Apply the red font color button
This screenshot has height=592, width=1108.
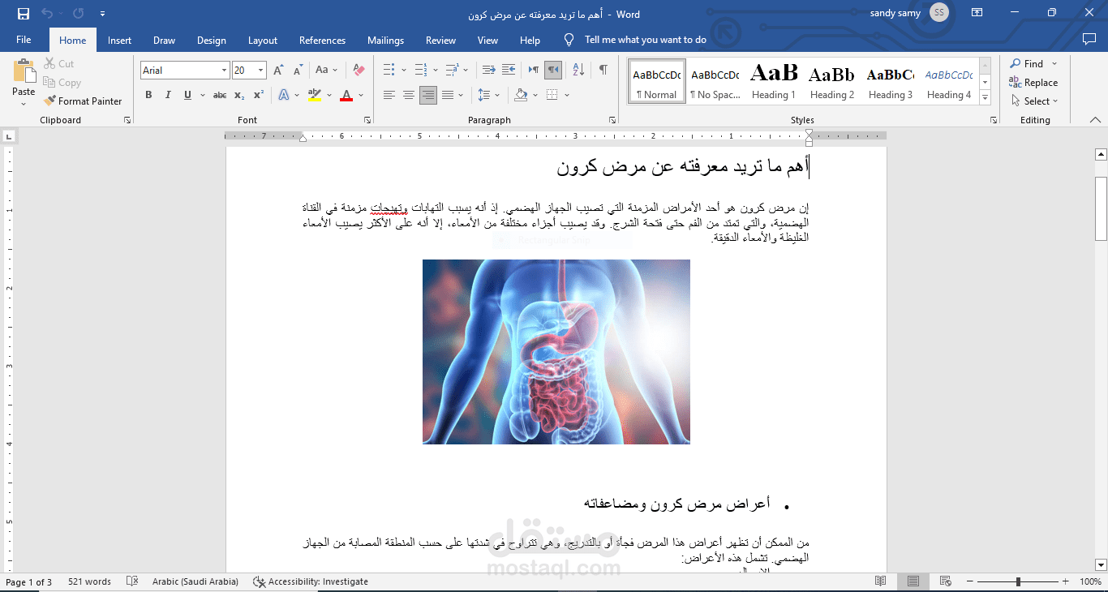pos(346,95)
